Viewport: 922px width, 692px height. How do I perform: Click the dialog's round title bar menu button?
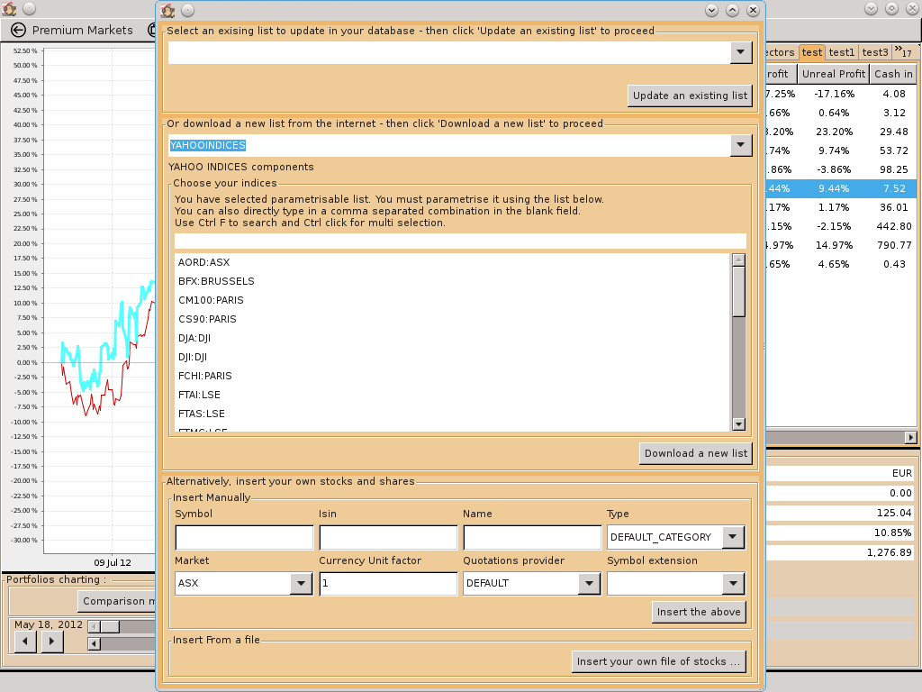(x=187, y=10)
